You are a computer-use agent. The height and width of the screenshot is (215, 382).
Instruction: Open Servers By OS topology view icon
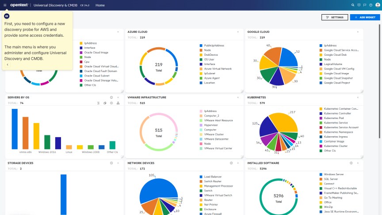118,103
